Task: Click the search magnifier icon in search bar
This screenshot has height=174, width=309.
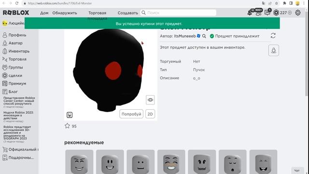Action: coord(143,13)
